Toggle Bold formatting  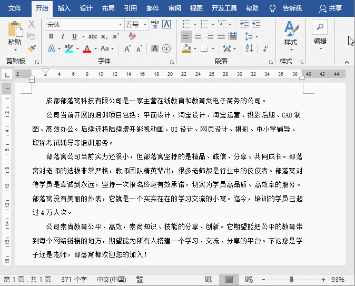click(x=51, y=36)
